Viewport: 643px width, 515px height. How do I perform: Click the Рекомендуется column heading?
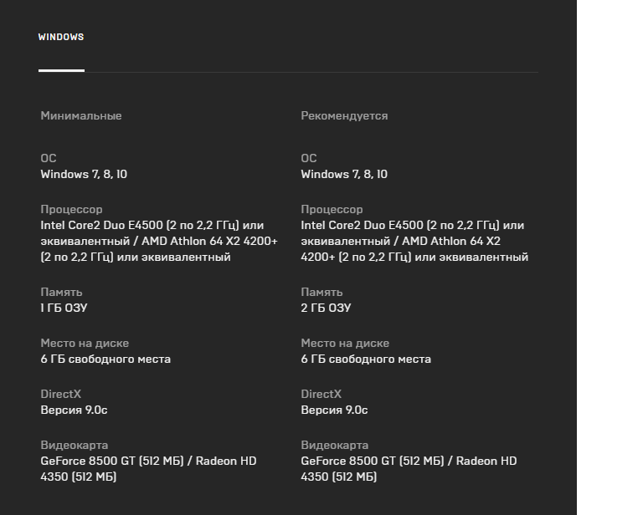pyautogui.click(x=344, y=116)
